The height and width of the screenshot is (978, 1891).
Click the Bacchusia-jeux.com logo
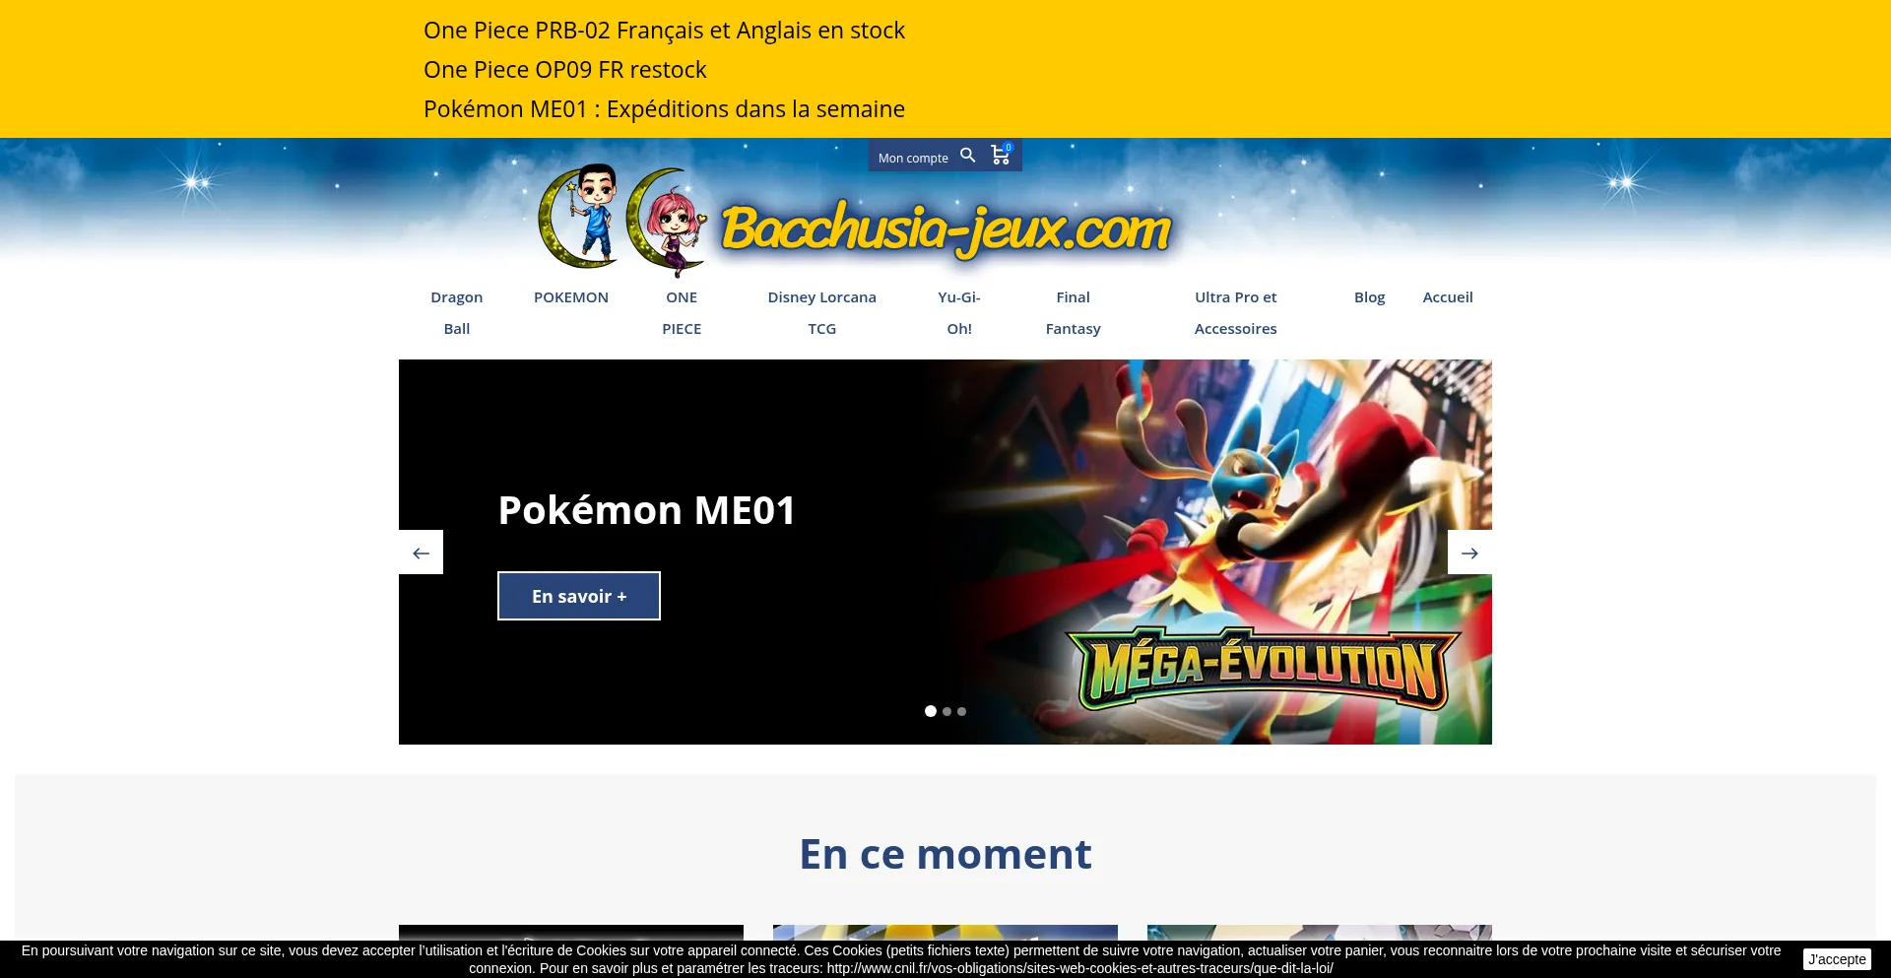pyautogui.click(x=946, y=230)
